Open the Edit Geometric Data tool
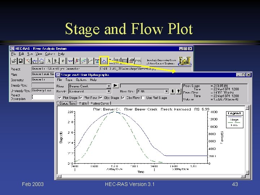Viewport: 260px width, 195px height. (28, 61)
